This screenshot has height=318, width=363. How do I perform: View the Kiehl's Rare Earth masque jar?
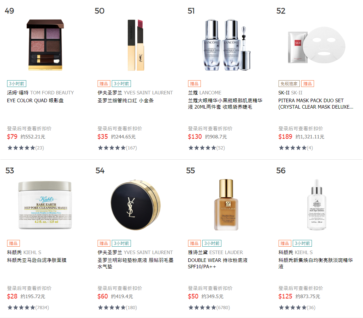(45, 205)
